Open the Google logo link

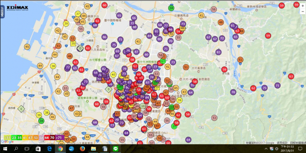(x=7, y=142)
